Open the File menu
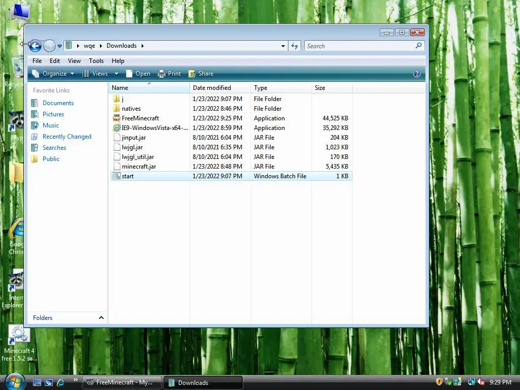Screen dimensions: 520x390 (37, 61)
